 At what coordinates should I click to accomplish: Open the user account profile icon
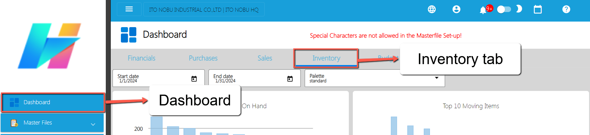tap(456, 9)
